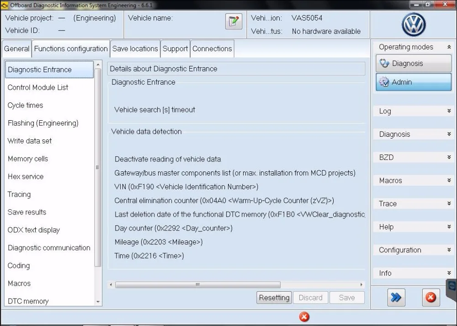This screenshot has width=457, height=326.
Task: Select Save results entry
Action: click(49, 212)
